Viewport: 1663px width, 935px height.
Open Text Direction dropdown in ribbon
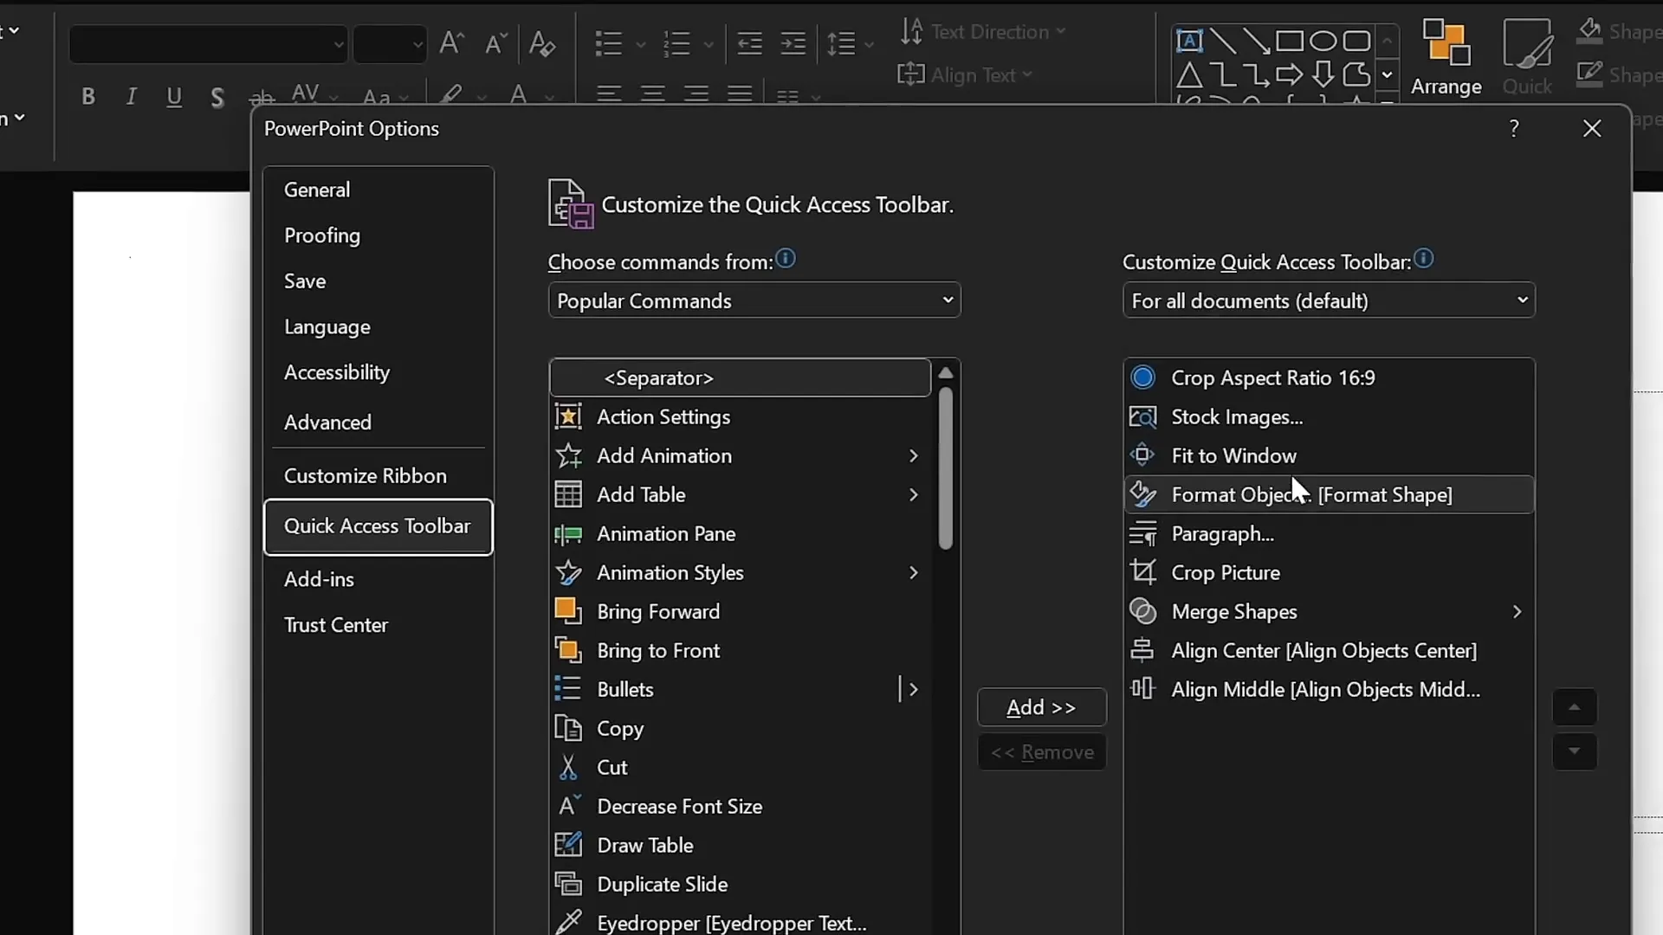(983, 32)
